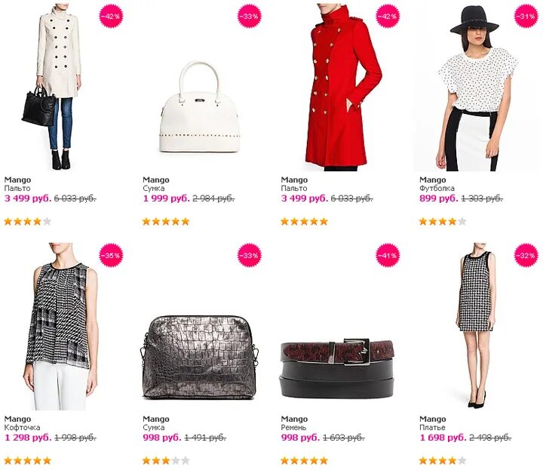
Task: Click the -32% badge on houndstooth dress
Action: coord(526,256)
